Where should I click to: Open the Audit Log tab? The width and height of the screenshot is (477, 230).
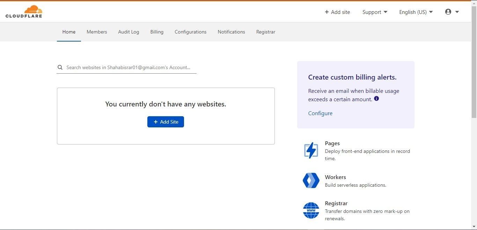(129, 32)
